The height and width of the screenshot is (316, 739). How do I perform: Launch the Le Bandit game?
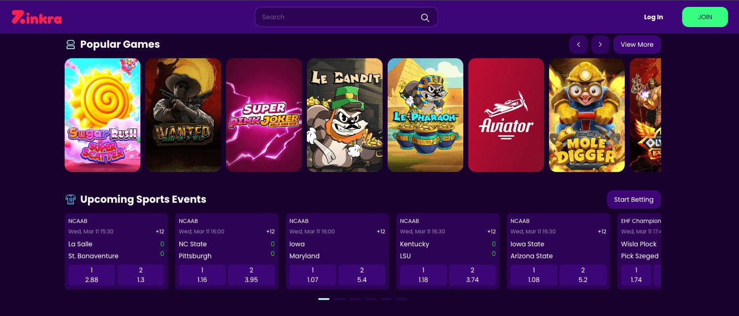(x=344, y=115)
